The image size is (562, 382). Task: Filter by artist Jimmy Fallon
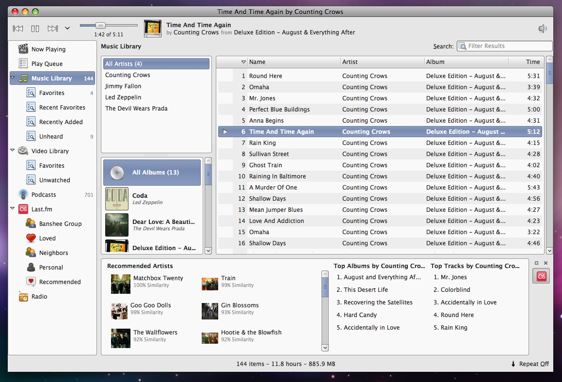157,86
